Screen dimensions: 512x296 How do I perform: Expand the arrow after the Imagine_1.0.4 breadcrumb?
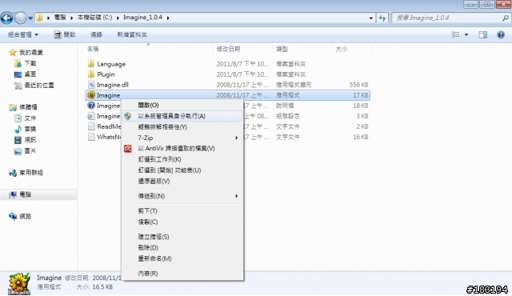point(168,18)
